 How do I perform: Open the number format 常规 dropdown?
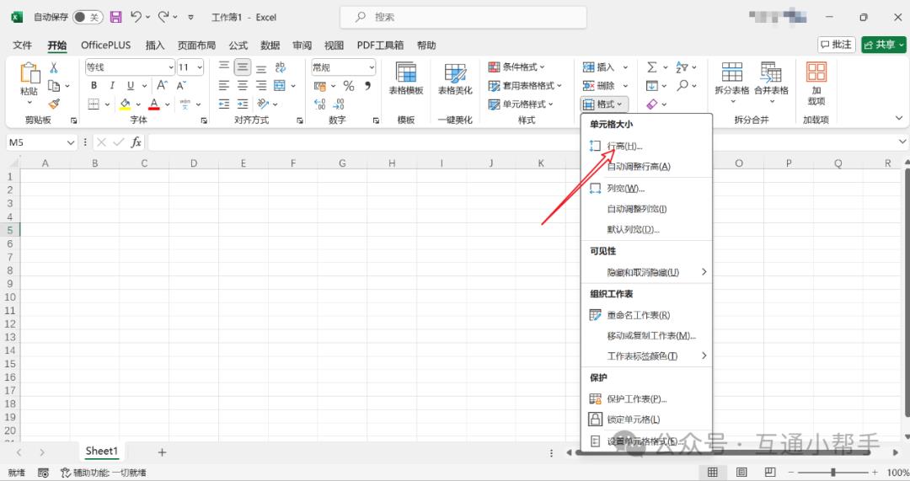tap(371, 67)
